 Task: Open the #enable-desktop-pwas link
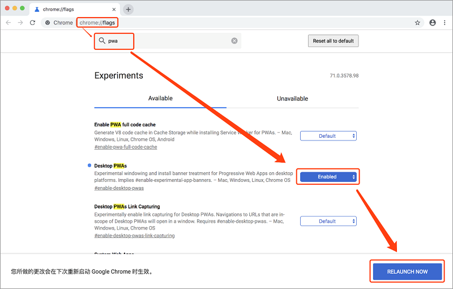coord(119,188)
